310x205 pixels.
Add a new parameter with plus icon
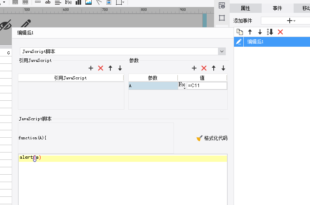pyautogui.click(x=194, y=68)
